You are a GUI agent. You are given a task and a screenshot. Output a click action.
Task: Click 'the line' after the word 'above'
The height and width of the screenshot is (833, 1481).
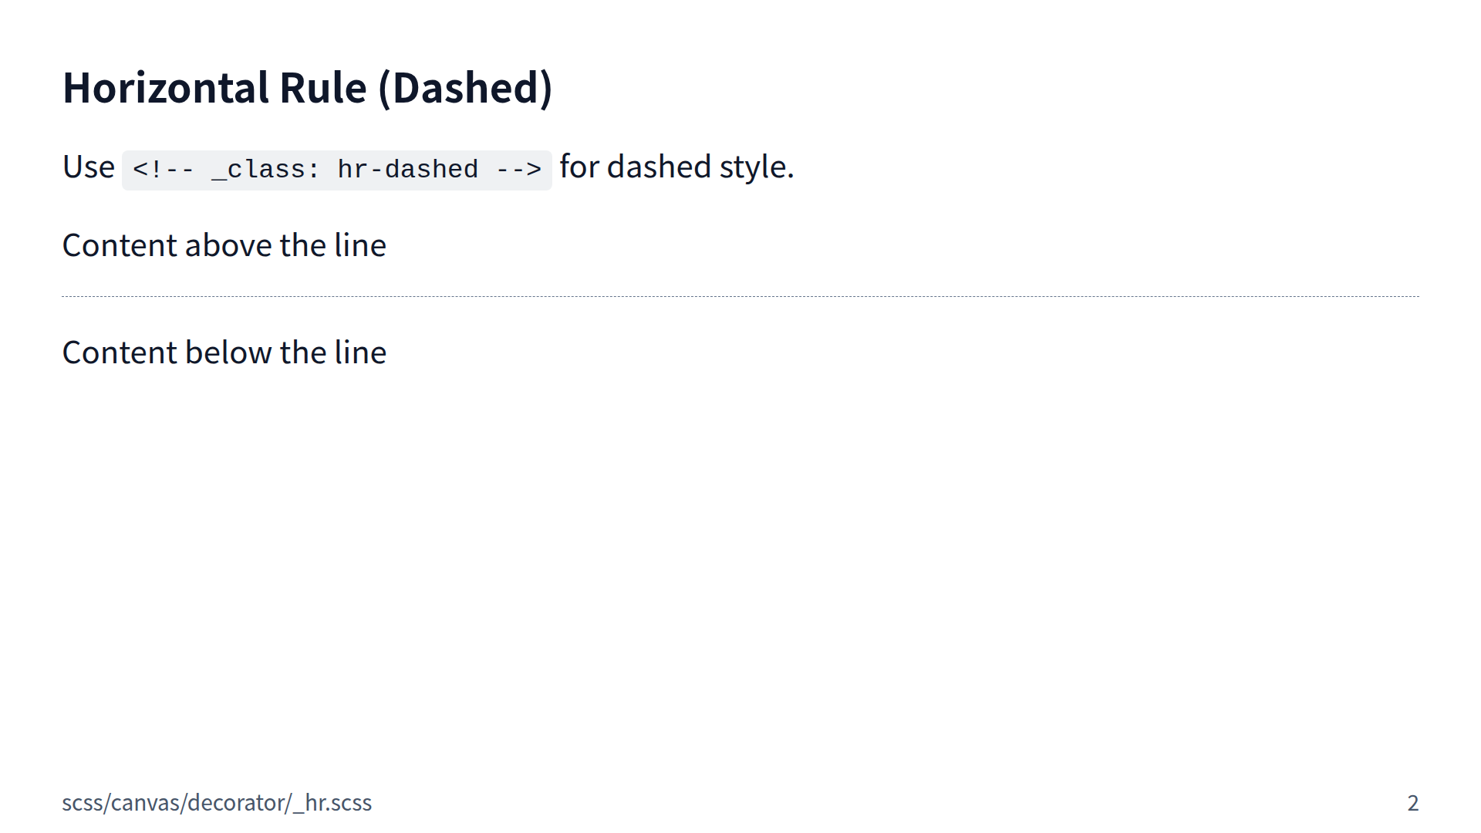332,246
